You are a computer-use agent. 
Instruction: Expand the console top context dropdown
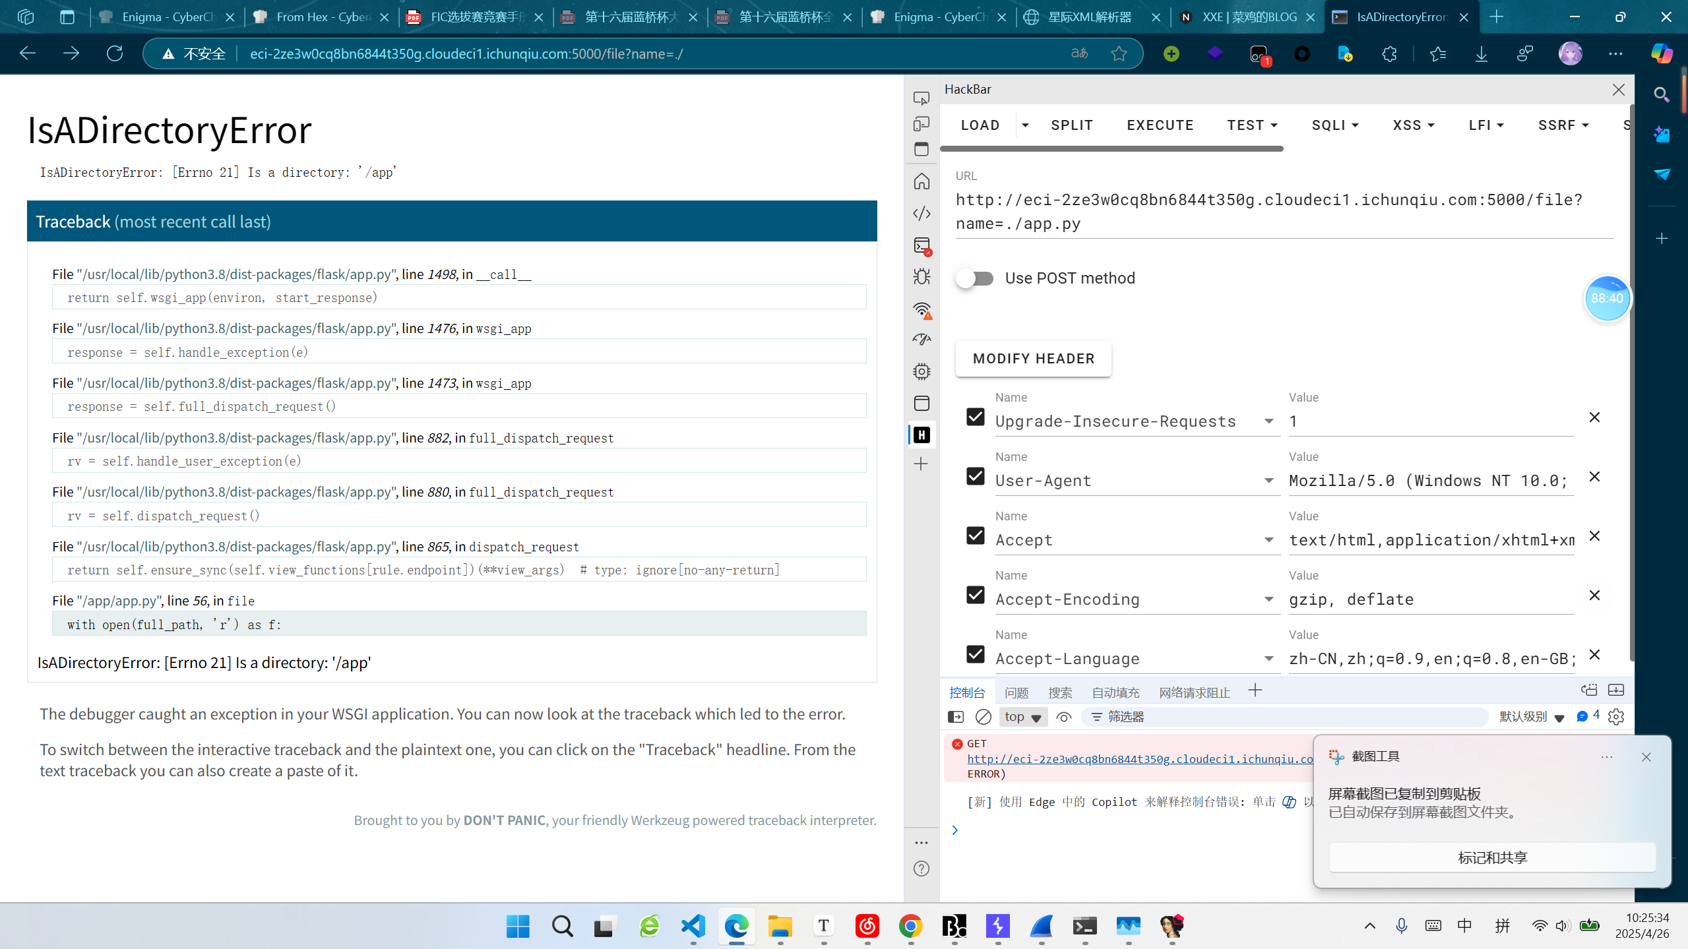(x=1023, y=717)
